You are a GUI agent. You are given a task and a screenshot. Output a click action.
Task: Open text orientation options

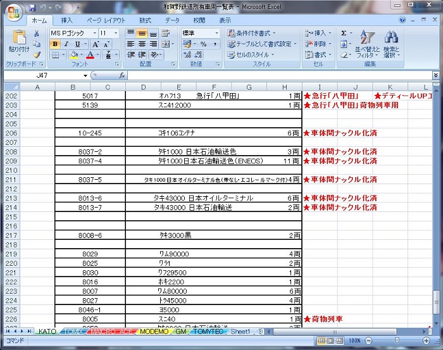pos(156,54)
